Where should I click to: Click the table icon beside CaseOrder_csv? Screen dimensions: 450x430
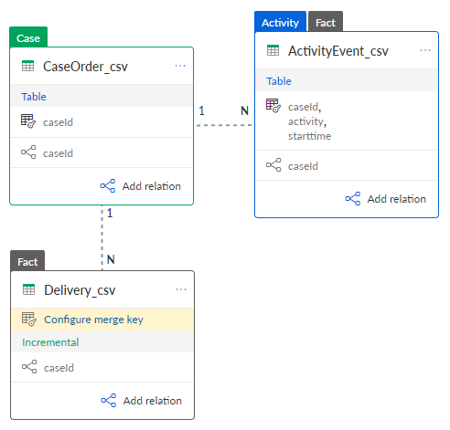click(x=28, y=66)
